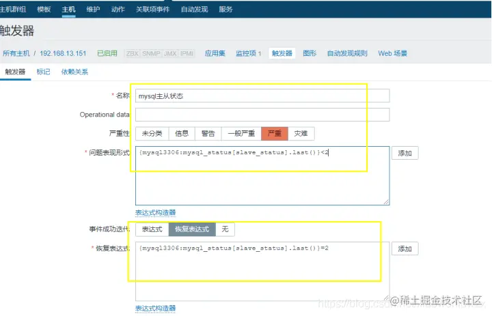This screenshot has height=316, width=492.
Task: Choose 表达式 for event OK generation
Action: coord(152,229)
